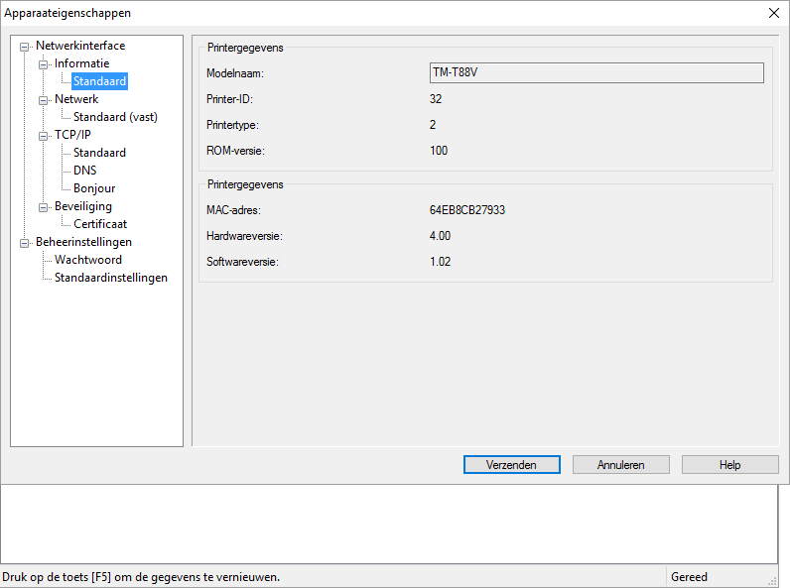This screenshot has height=588, width=790.
Task: Click the Annuleren button
Action: pyautogui.click(x=620, y=465)
